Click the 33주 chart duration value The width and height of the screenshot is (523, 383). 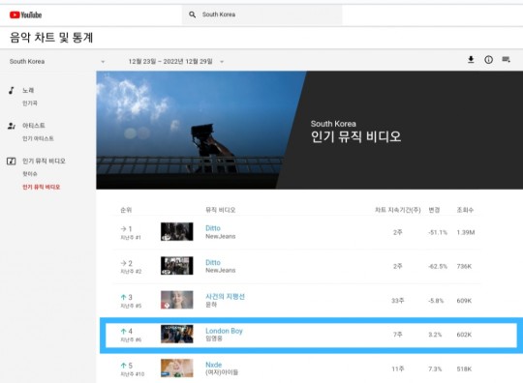[x=398, y=301]
